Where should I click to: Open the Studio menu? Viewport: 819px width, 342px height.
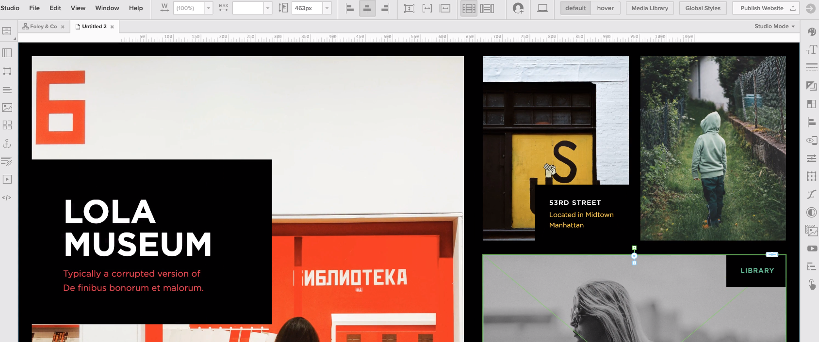click(x=10, y=8)
